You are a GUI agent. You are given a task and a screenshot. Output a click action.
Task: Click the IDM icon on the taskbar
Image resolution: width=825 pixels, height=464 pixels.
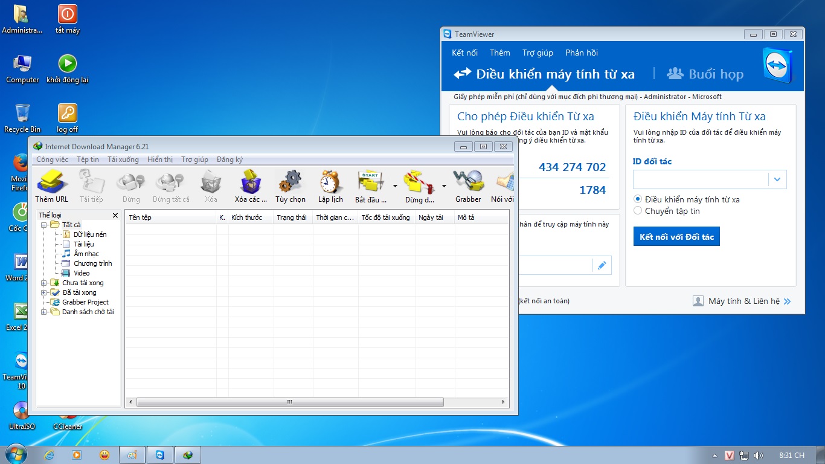(x=188, y=455)
